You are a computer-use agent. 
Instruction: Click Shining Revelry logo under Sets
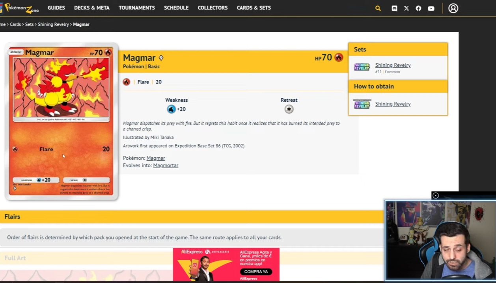tap(362, 67)
